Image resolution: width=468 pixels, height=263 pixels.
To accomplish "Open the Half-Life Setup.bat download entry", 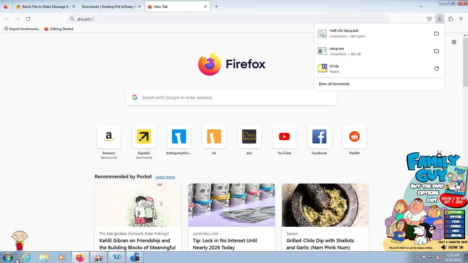I will click(x=373, y=33).
